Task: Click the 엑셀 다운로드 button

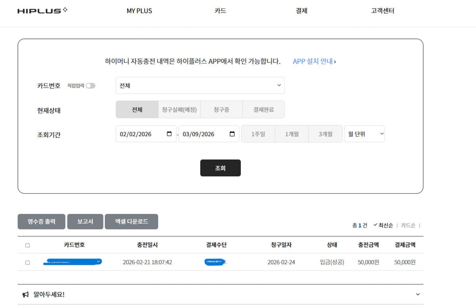Action: coord(131,221)
